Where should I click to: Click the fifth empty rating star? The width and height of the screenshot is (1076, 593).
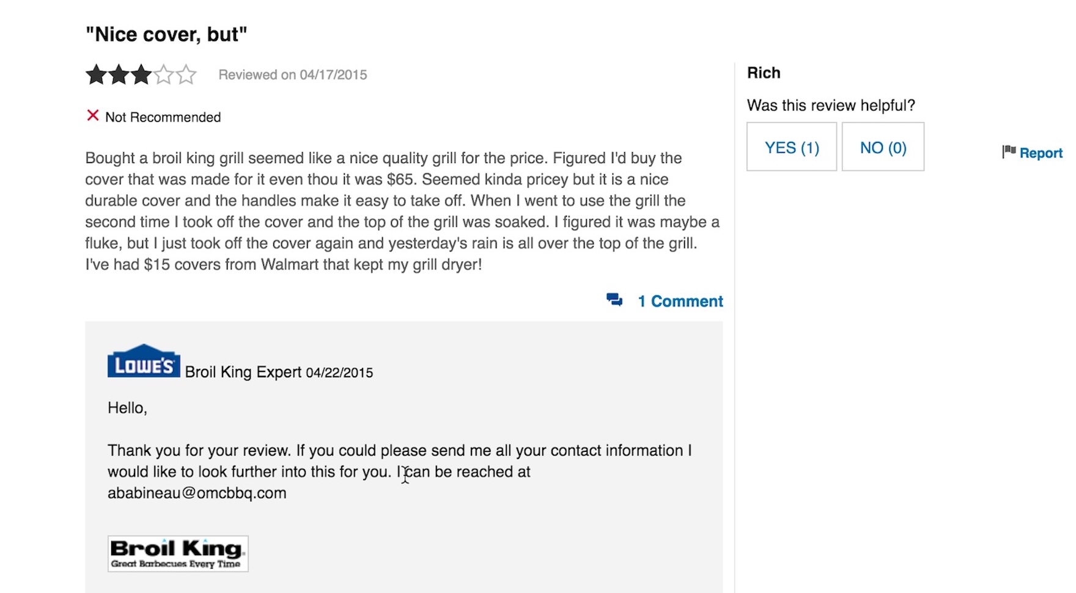[x=186, y=75]
